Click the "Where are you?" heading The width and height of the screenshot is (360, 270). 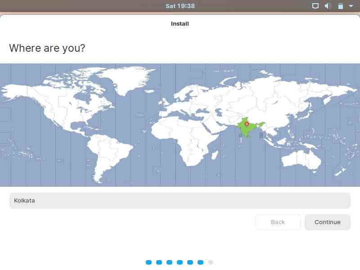click(x=47, y=48)
